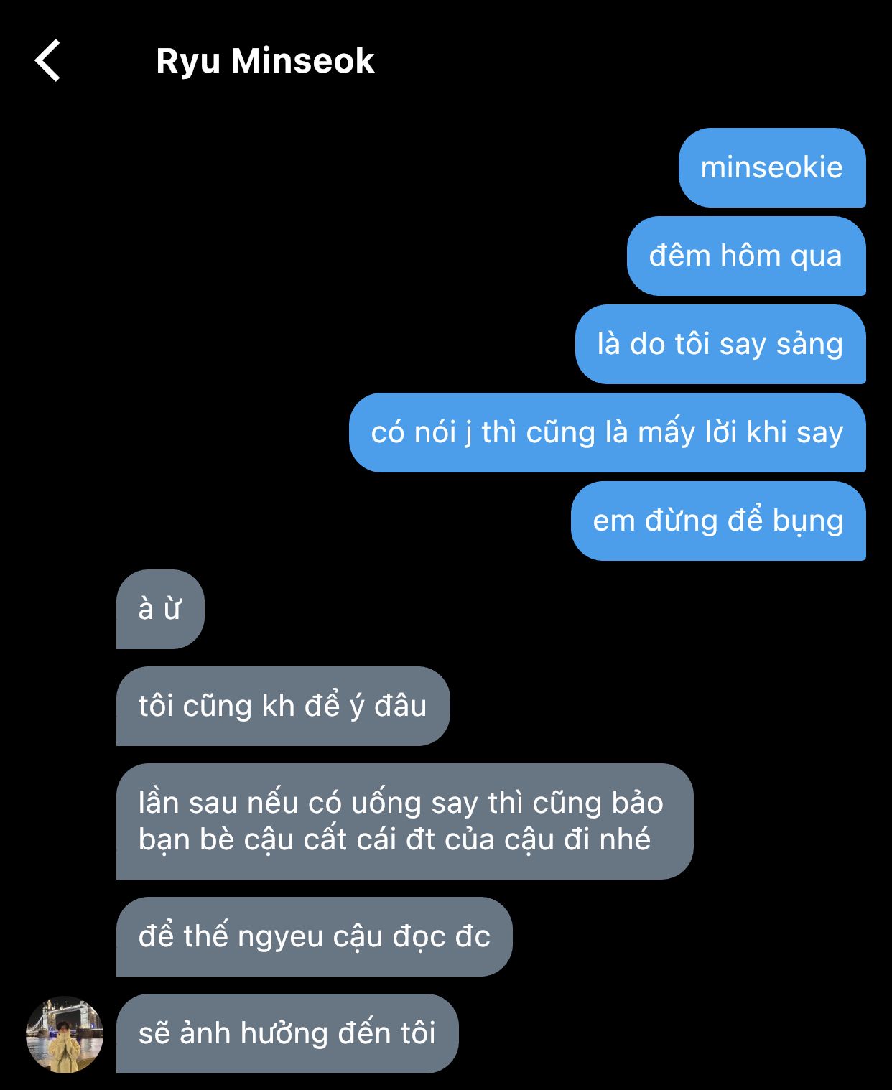This screenshot has height=1090, width=892.
Task: Tap the long 'lần sau nếu có uống say' message
Action: 404,821
